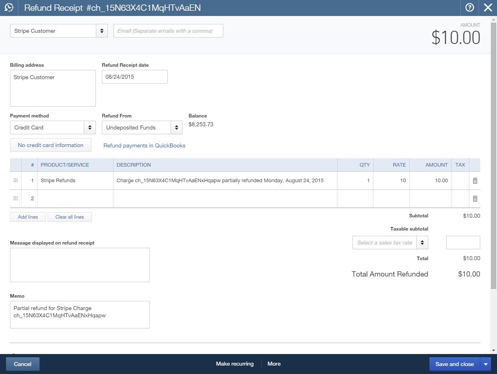Viewport: 497px width, 374px height.
Task: Close the Refund Receipt window
Action: [488, 8]
